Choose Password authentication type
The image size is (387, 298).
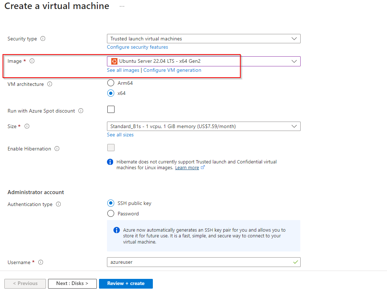111,214
